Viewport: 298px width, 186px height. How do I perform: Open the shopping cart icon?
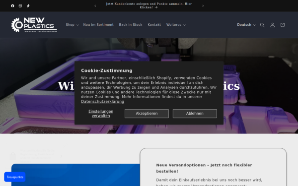(x=283, y=25)
